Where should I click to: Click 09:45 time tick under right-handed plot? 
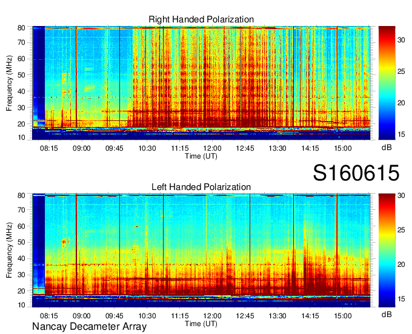pyautogui.click(x=115, y=148)
